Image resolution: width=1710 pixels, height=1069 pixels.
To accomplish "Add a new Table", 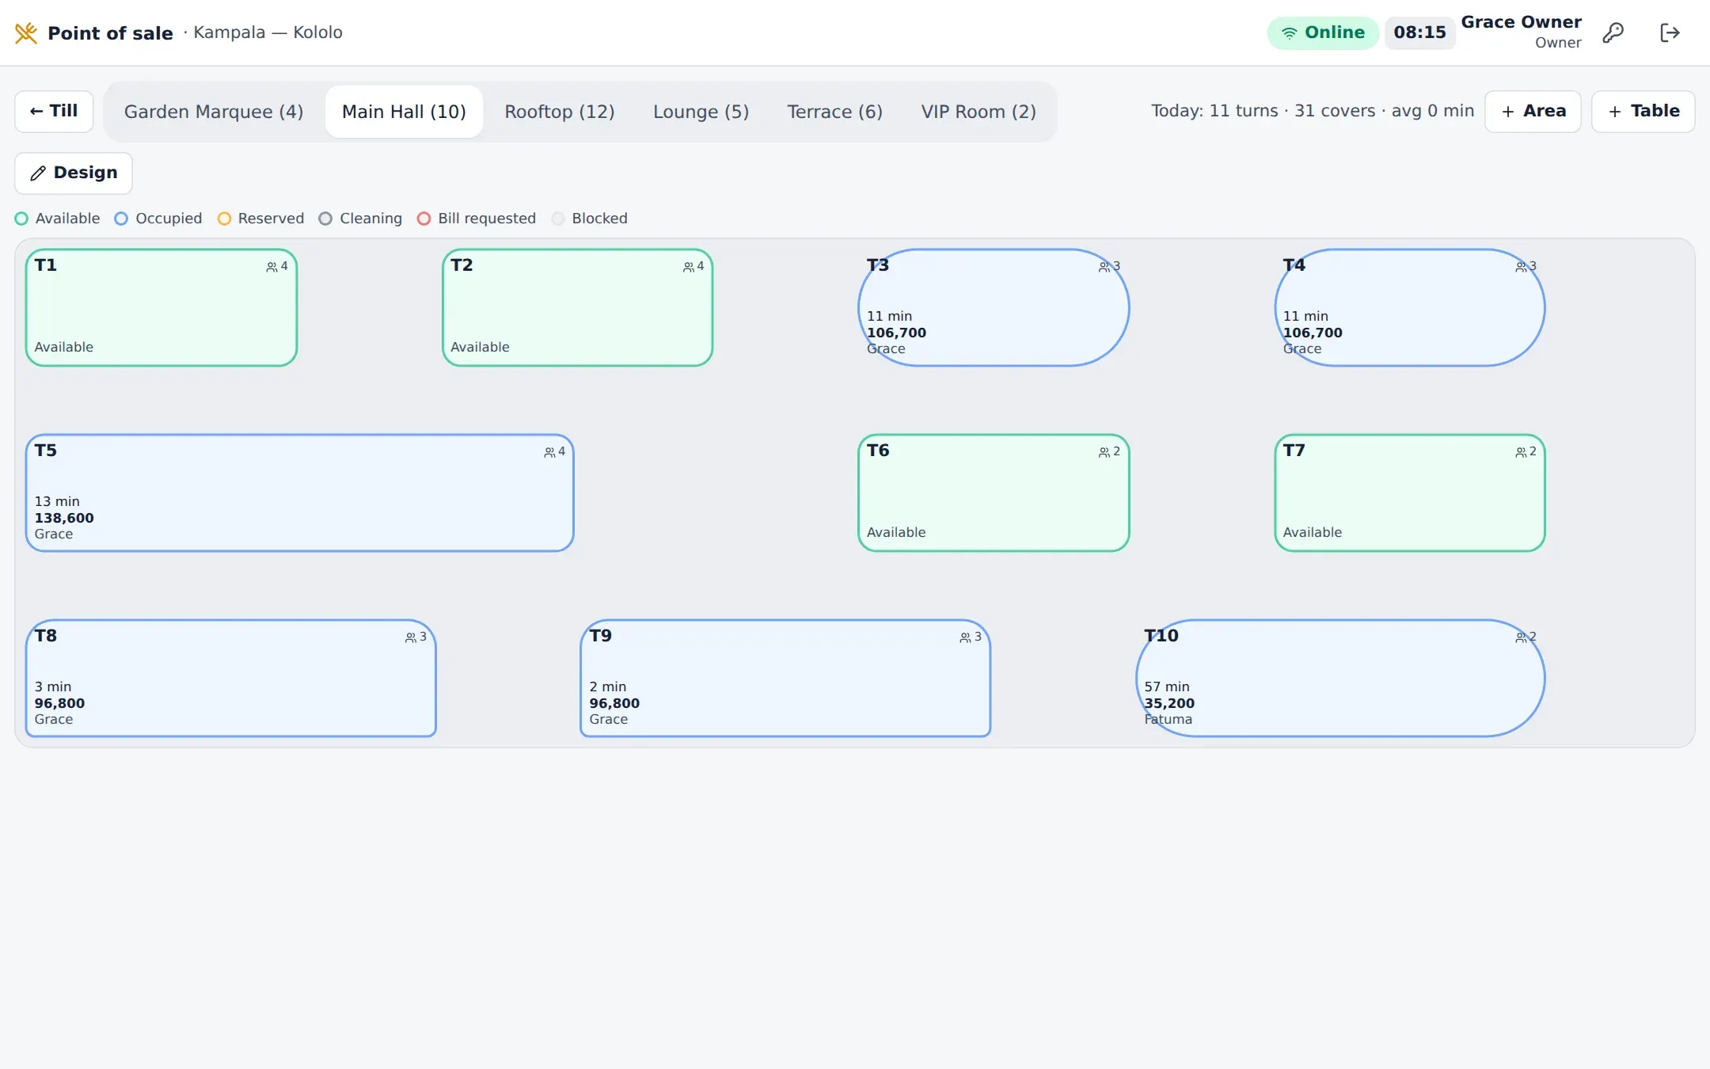I will pyautogui.click(x=1643, y=111).
